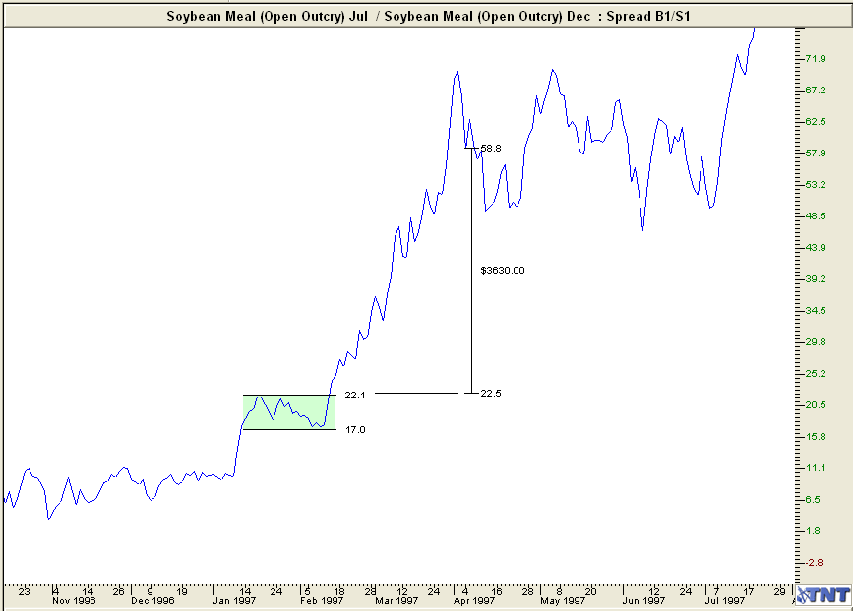
Task: Click the 62.5 price axis label
Action: click(816, 122)
